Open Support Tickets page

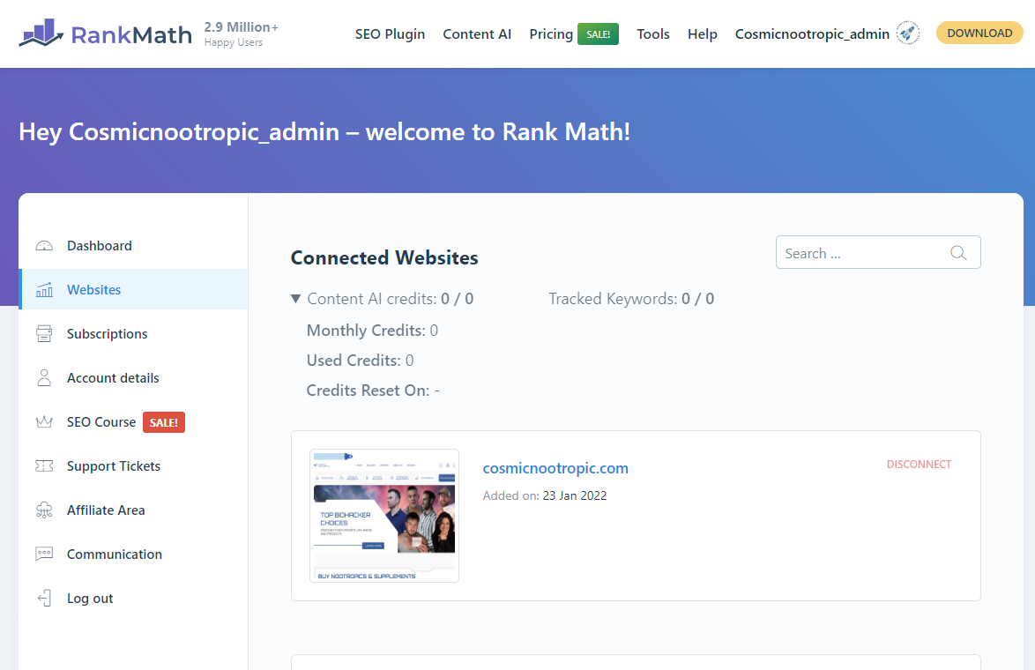[114, 466]
